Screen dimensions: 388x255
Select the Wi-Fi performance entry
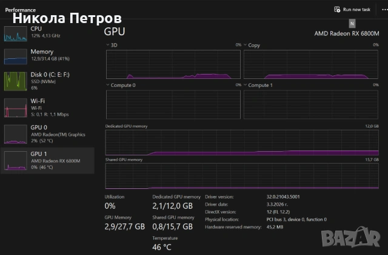[x=47, y=107]
